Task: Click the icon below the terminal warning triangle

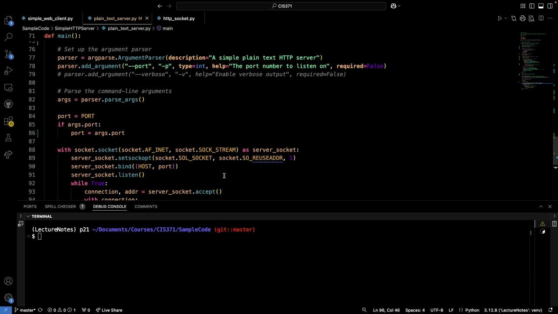Action: [542, 232]
